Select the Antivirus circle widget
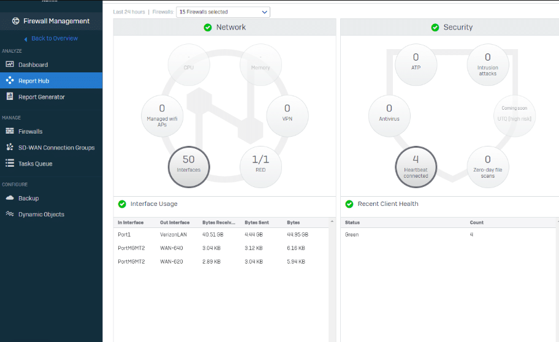 [x=389, y=116]
